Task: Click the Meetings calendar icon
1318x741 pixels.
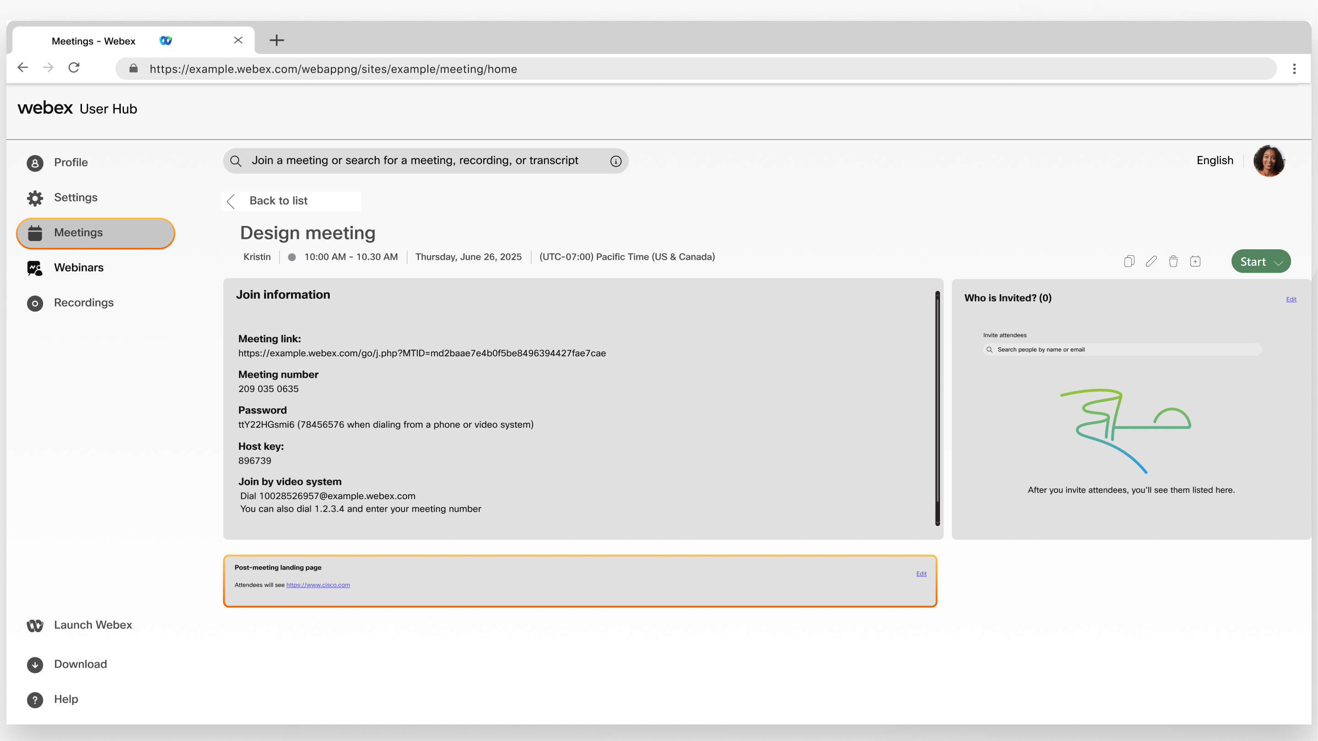Action: click(x=35, y=233)
